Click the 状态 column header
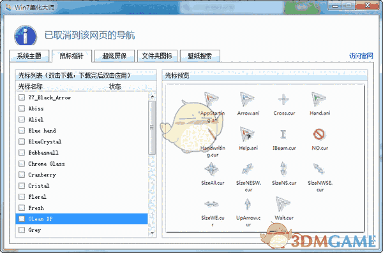This screenshot has width=383, height=253. [x=115, y=87]
